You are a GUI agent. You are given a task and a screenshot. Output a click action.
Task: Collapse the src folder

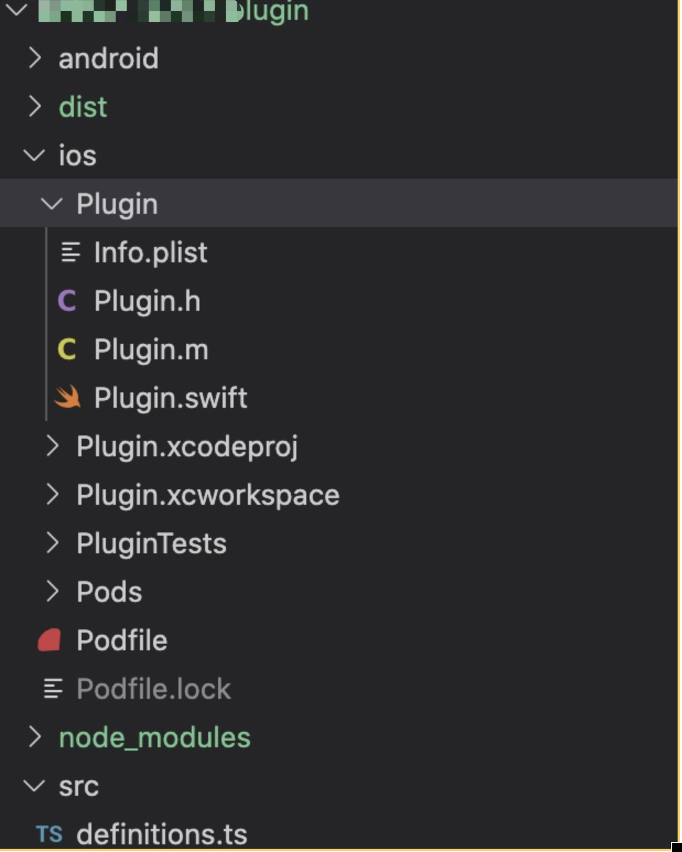[x=34, y=786]
